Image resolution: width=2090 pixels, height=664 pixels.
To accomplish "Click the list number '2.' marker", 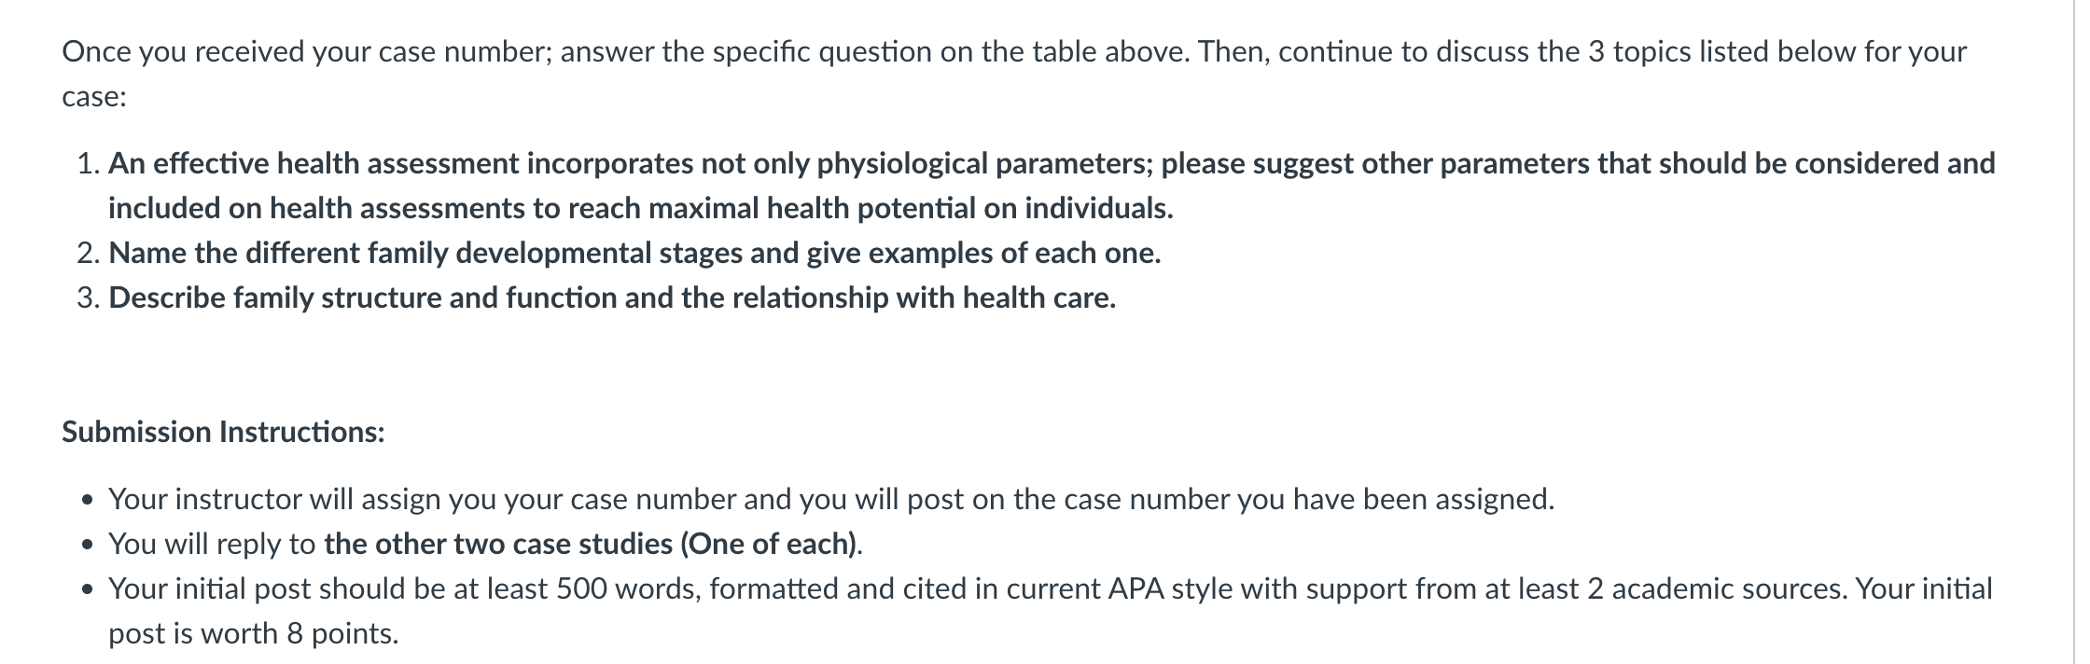I will tap(88, 253).
